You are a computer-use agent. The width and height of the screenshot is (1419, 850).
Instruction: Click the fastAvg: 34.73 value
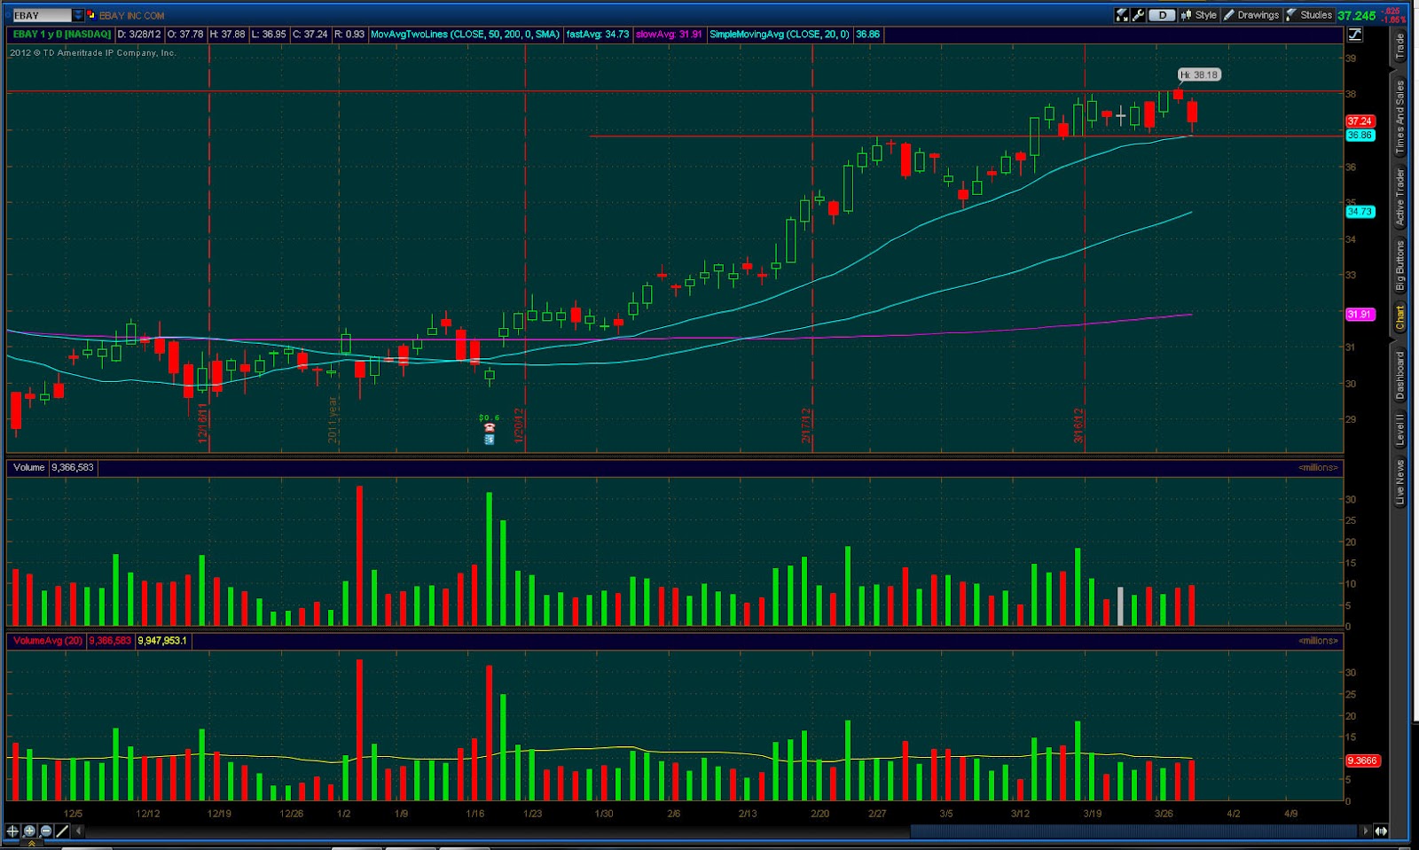(598, 35)
